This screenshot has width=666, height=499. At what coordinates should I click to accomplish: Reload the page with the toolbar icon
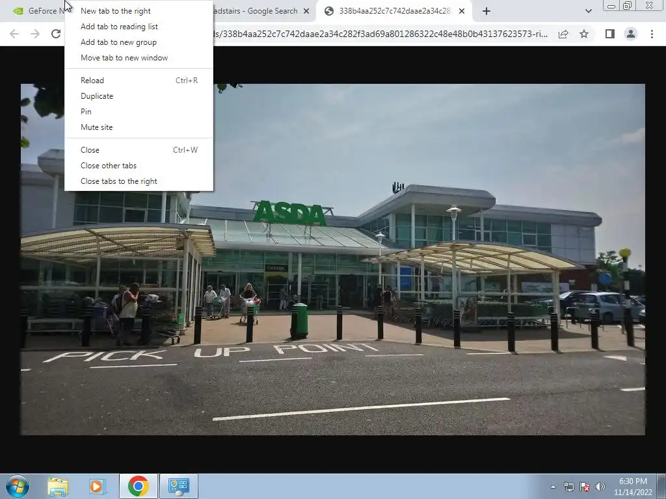coord(56,34)
